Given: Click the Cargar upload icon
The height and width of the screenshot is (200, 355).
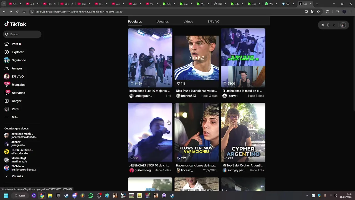Looking at the screenshot, I should coord(7,101).
